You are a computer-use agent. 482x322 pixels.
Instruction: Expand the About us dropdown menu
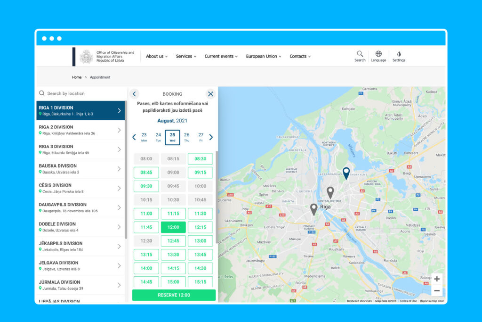coord(156,56)
